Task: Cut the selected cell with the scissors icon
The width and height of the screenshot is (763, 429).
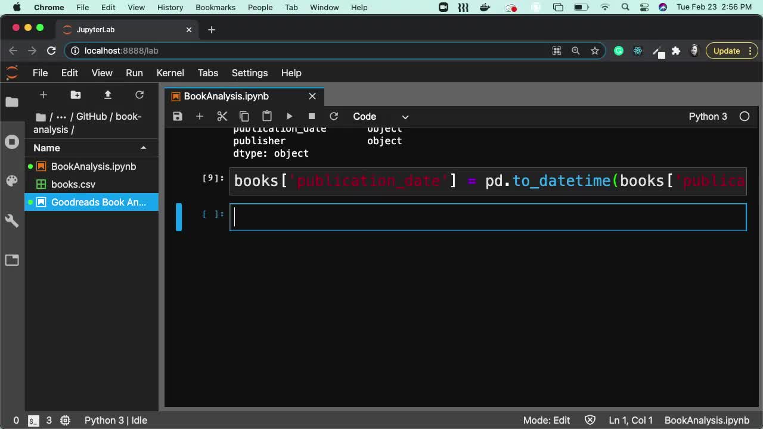Action: point(222,116)
